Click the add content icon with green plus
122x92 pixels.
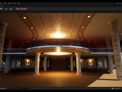coord(1,9)
